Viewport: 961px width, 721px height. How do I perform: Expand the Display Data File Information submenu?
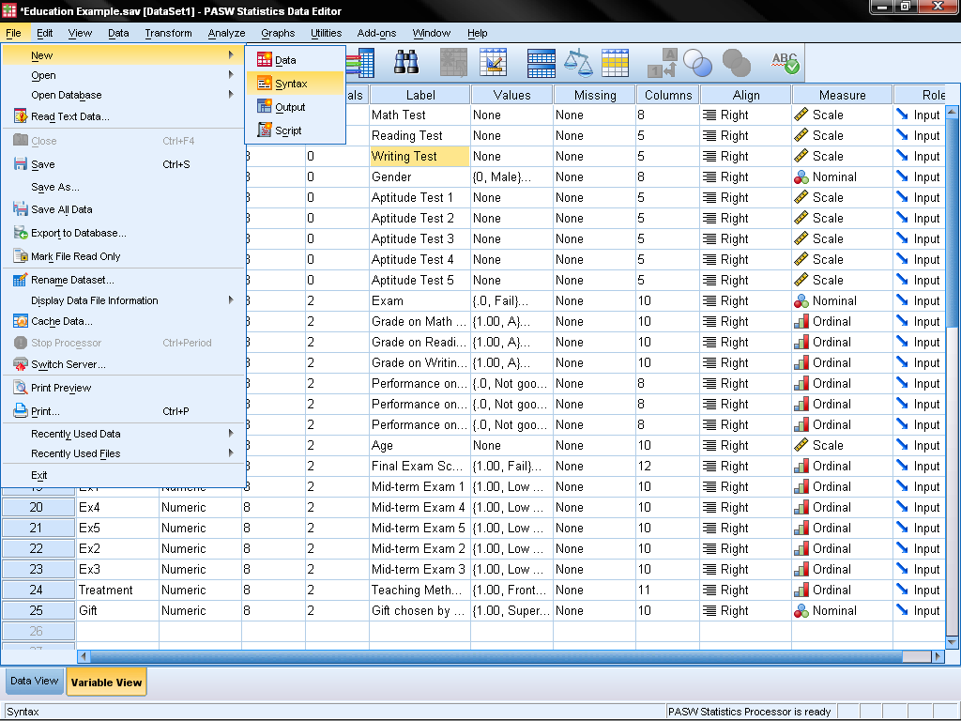94,300
